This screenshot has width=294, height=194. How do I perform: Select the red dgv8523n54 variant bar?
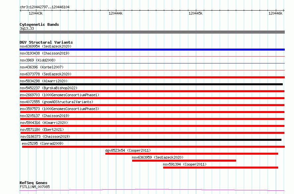pos(192,154)
